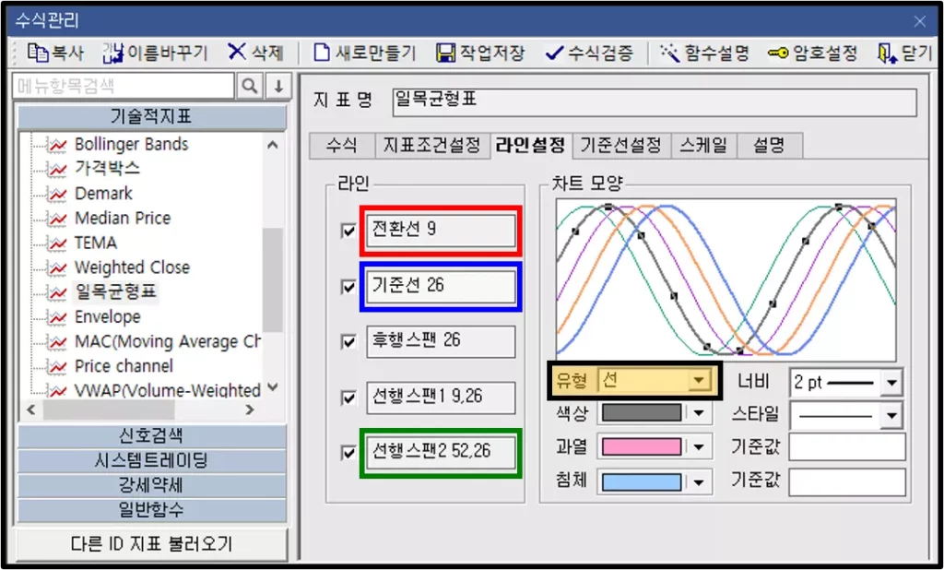Open the 라인설정 tab
The height and width of the screenshot is (570, 944).
(x=530, y=145)
